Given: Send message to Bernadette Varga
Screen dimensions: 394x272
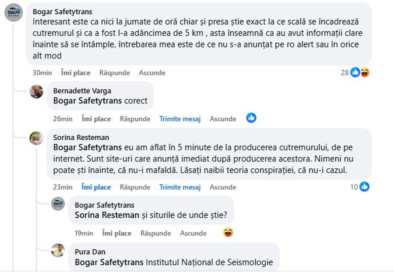Looking at the screenshot, I should 180,119.
